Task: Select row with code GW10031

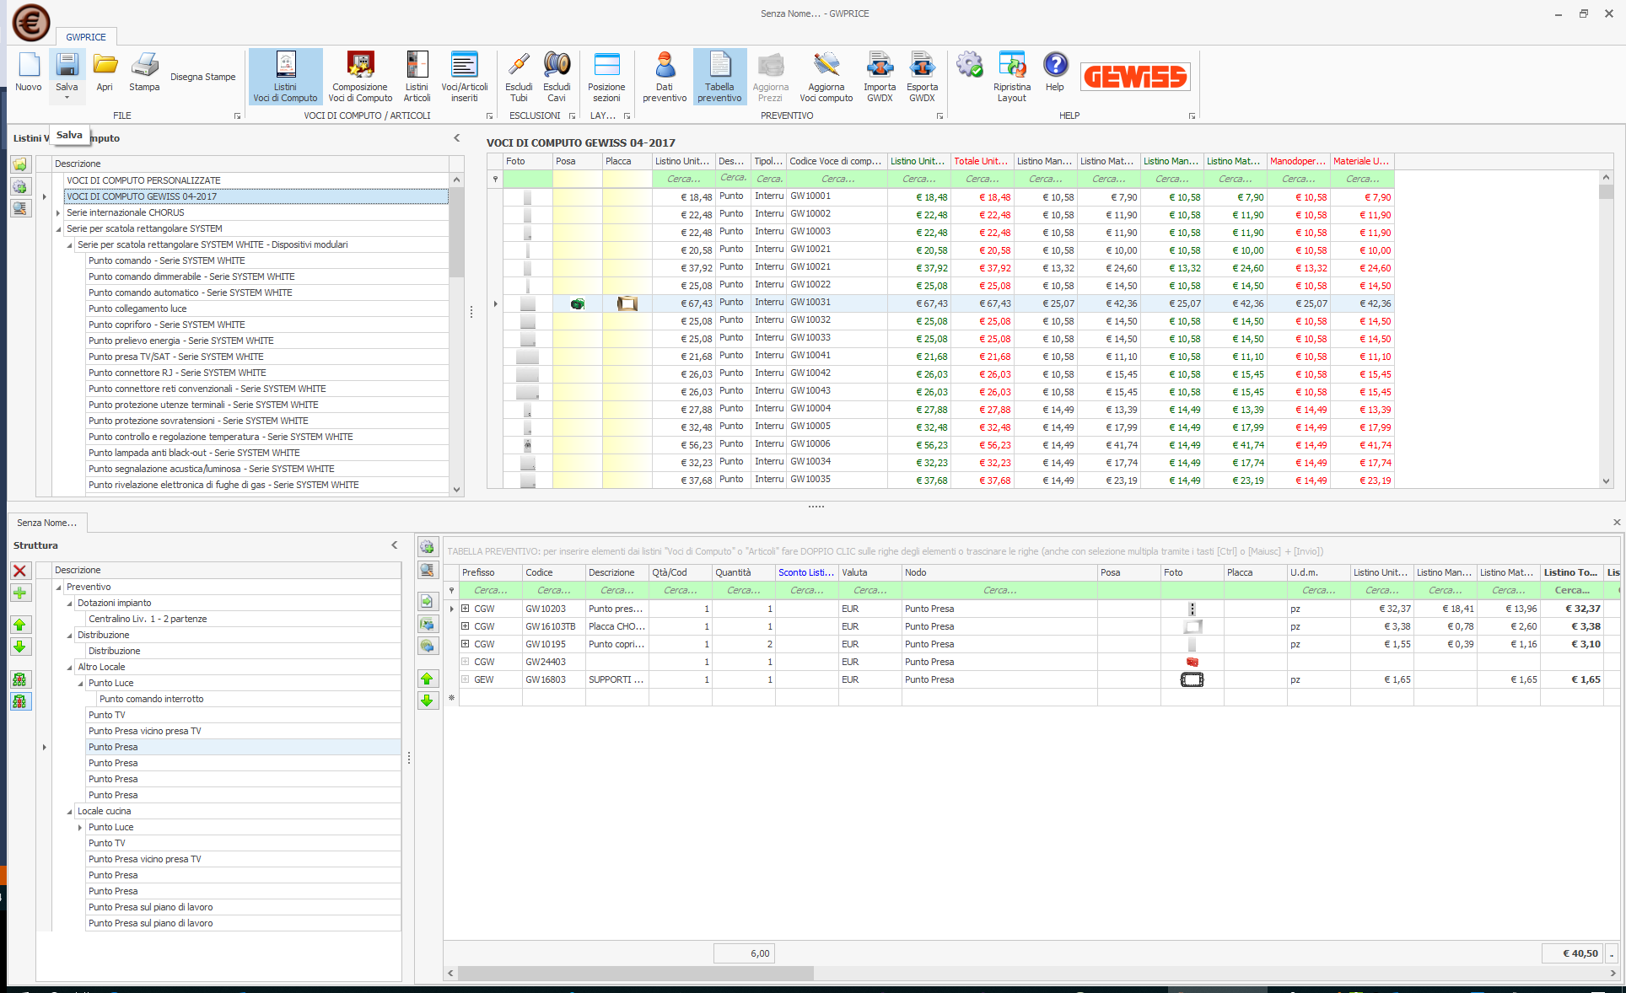Action: (949, 303)
